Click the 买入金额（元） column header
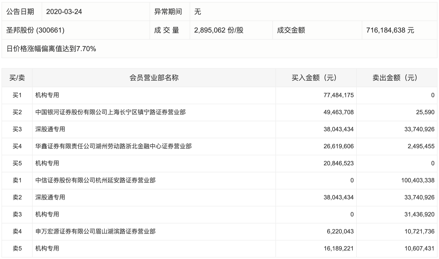Screen dimensions: 439x259 [x=316, y=78]
